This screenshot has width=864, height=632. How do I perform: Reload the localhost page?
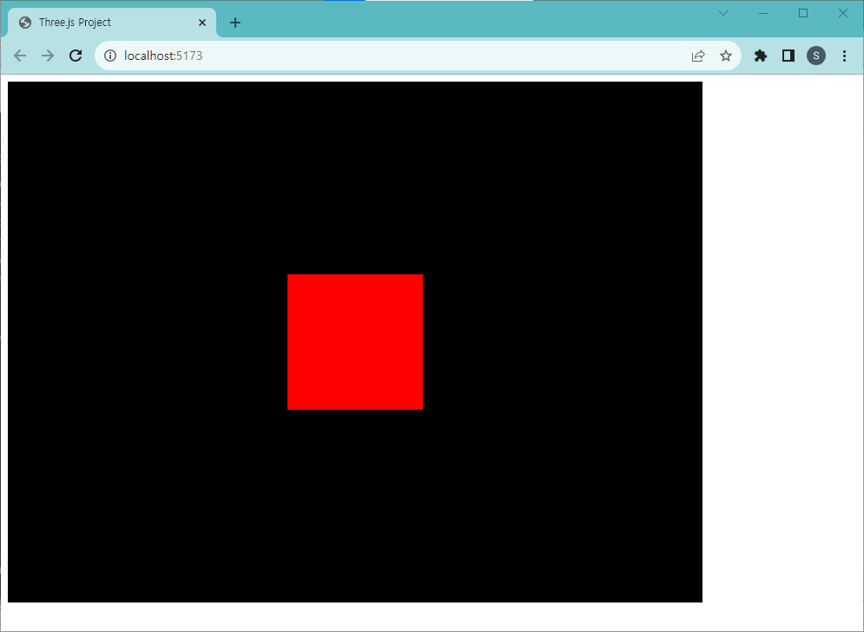click(76, 56)
